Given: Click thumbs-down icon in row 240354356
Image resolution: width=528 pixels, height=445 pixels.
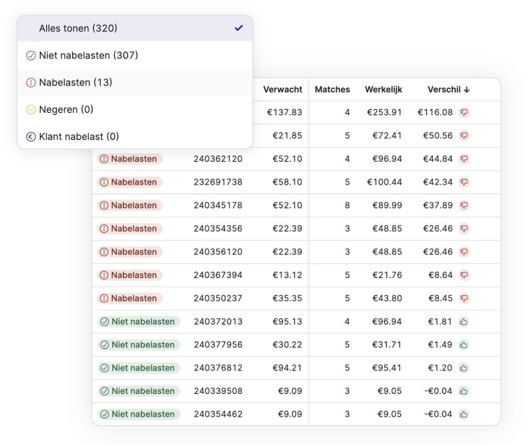Looking at the screenshot, I should (x=464, y=228).
